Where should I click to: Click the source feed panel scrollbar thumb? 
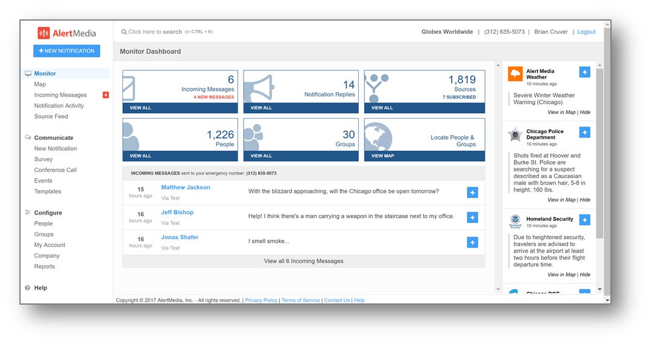pyautogui.click(x=599, y=154)
